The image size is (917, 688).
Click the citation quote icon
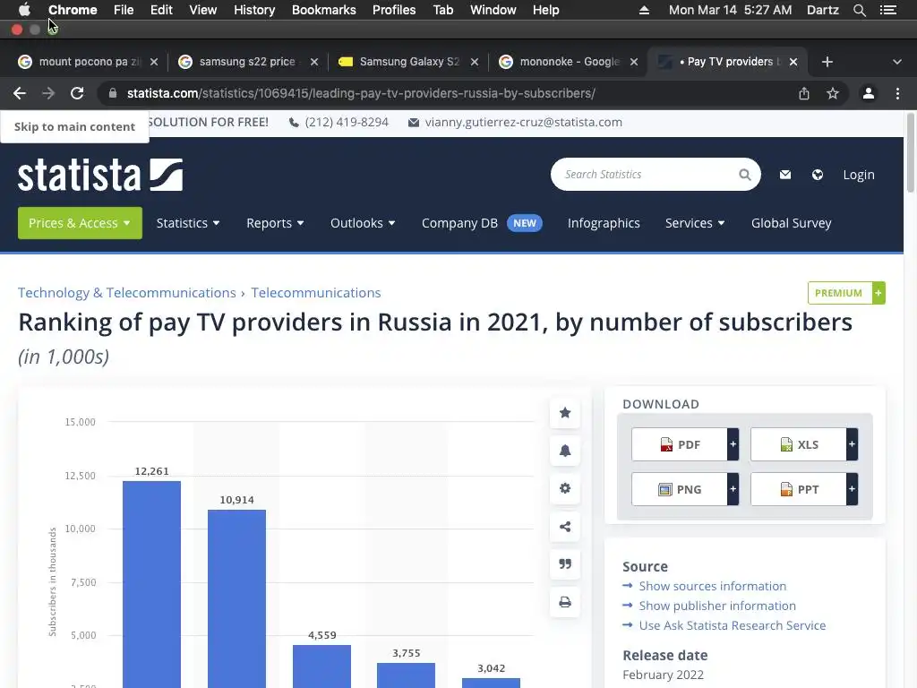[x=565, y=564]
